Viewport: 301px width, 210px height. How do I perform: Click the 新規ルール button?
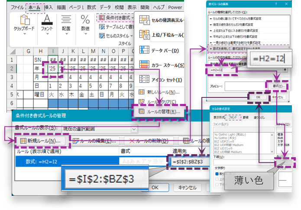pyautogui.click(x=41, y=141)
